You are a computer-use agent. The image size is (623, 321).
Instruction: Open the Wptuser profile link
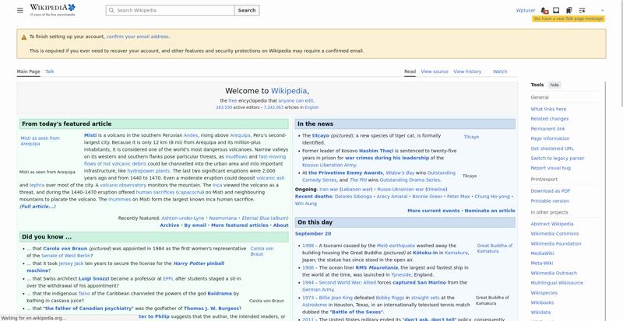(525, 10)
